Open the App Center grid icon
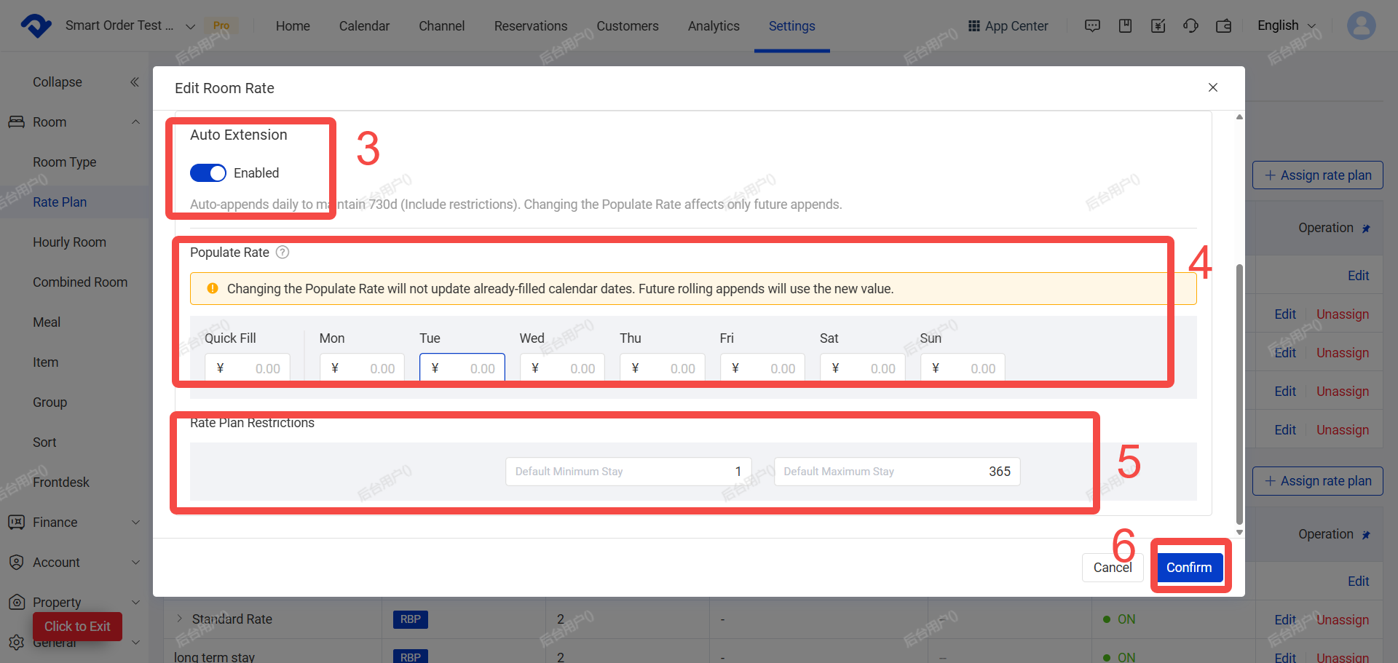 click(974, 26)
